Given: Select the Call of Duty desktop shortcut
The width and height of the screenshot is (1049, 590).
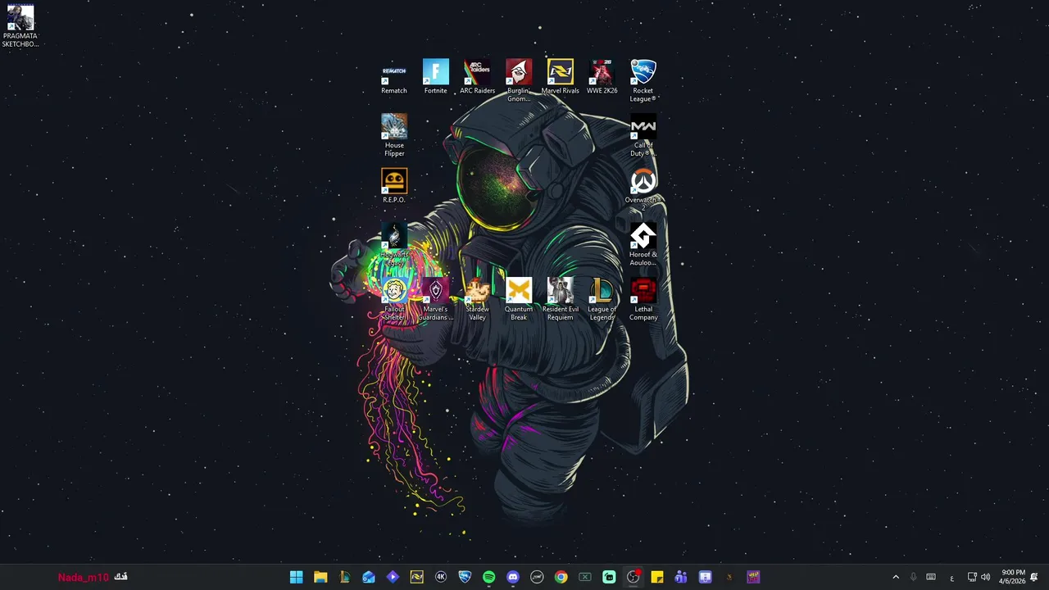Looking at the screenshot, I should pyautogui.click(x=643, y=136).
